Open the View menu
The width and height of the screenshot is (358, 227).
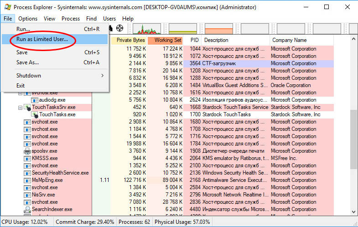(x=49, y=19)
